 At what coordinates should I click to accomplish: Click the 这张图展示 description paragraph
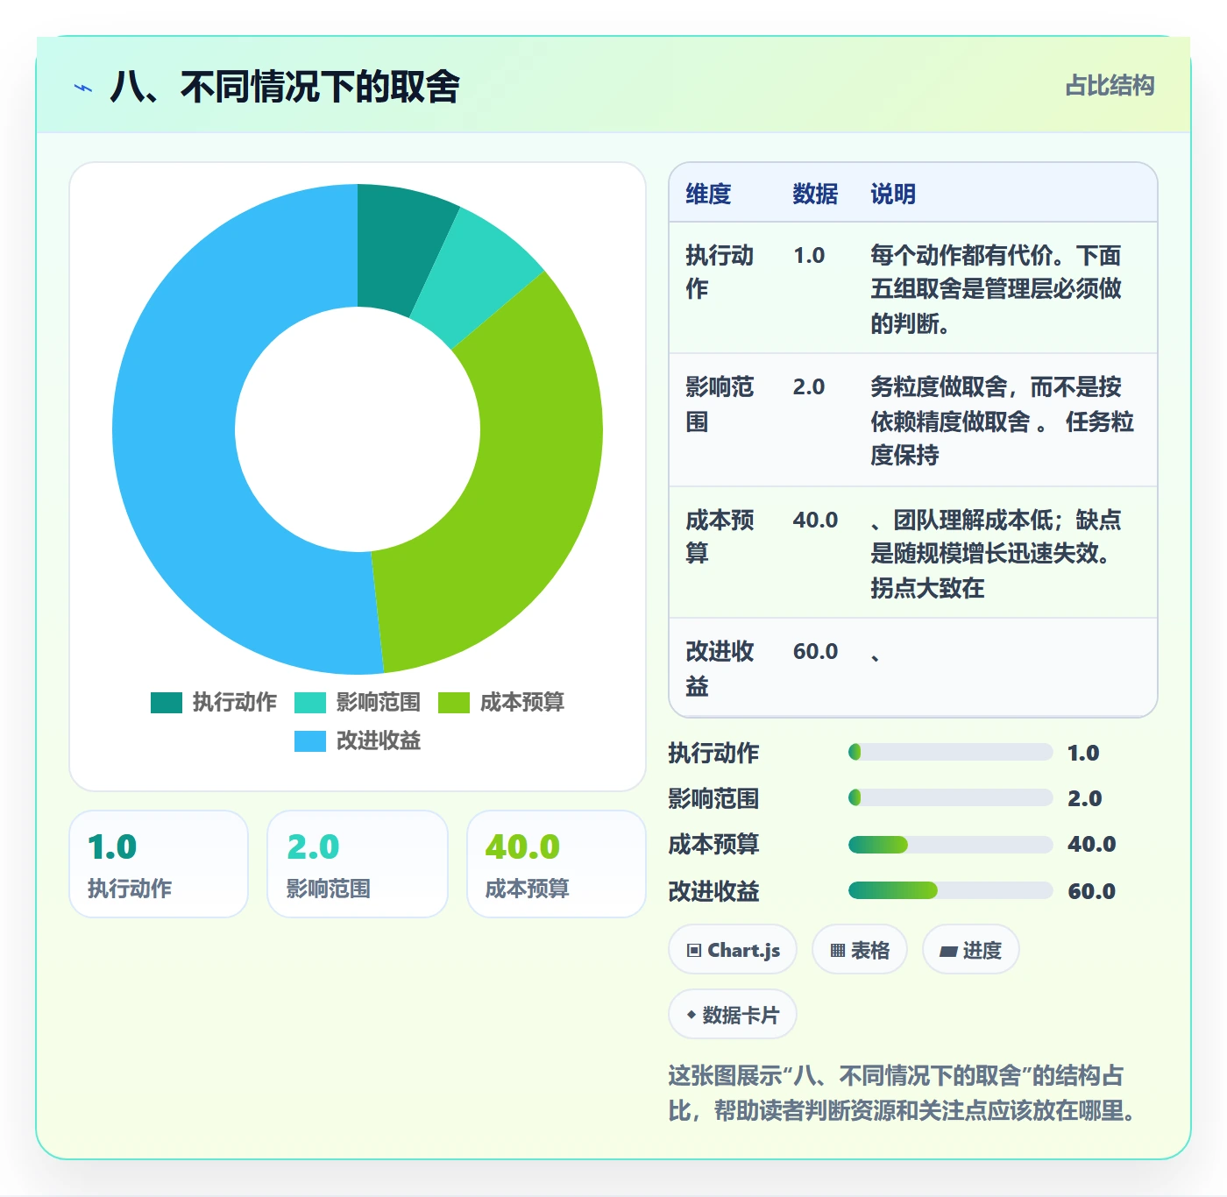click(903, 1094)
